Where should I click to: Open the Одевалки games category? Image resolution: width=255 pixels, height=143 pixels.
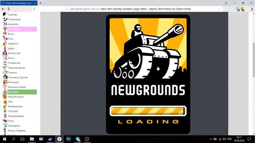pyautogui.click(x=13, y=44)
